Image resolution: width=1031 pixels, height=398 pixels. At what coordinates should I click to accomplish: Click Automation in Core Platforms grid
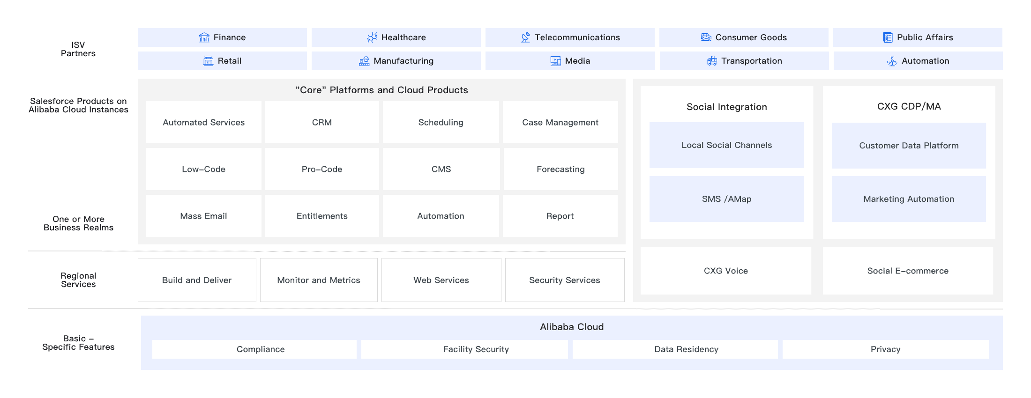click(x=441, y=216)
